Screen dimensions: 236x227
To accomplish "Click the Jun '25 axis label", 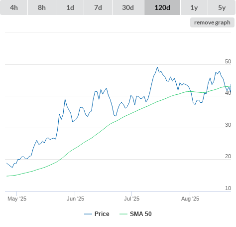I will [x=75, y=199].
